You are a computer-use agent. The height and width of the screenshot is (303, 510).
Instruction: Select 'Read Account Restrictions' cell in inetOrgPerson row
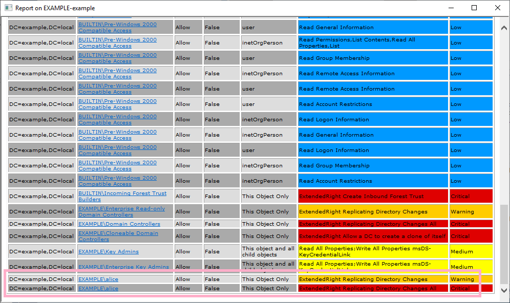click(373, 181)
